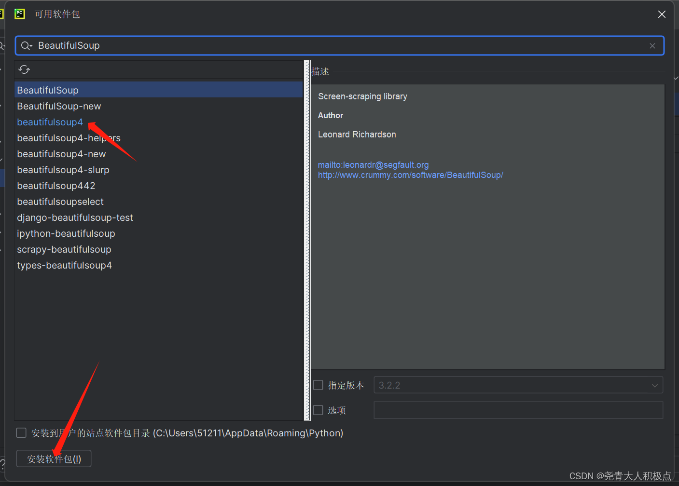679x486 pixels.
Task: Select types-beautifulsoup4 package
Action: (x=159, y=265)
